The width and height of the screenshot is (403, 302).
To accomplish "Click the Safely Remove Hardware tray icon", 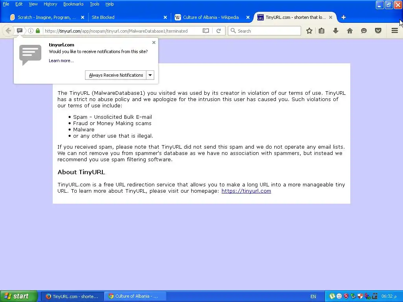I will point(353,296).
